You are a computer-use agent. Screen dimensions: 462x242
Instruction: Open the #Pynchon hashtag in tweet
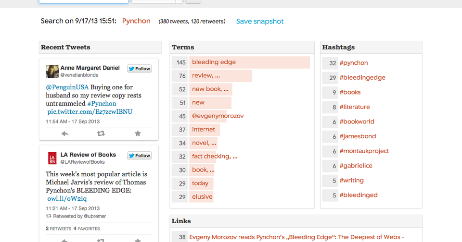pyautogui.click(x=102, y=104)
